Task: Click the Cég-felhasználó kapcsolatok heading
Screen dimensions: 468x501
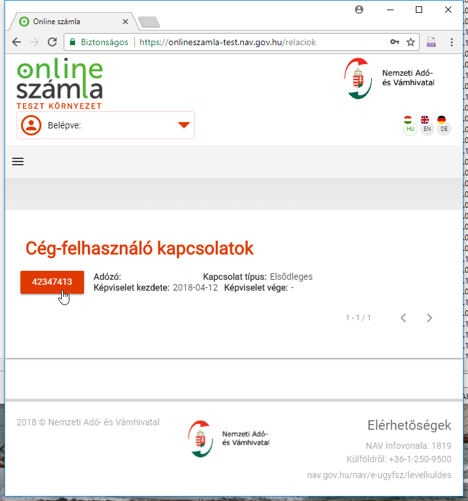Action: (139, 248)
